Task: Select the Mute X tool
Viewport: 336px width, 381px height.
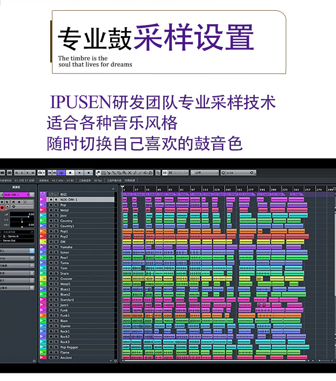Action: click(x=129, y=173)
